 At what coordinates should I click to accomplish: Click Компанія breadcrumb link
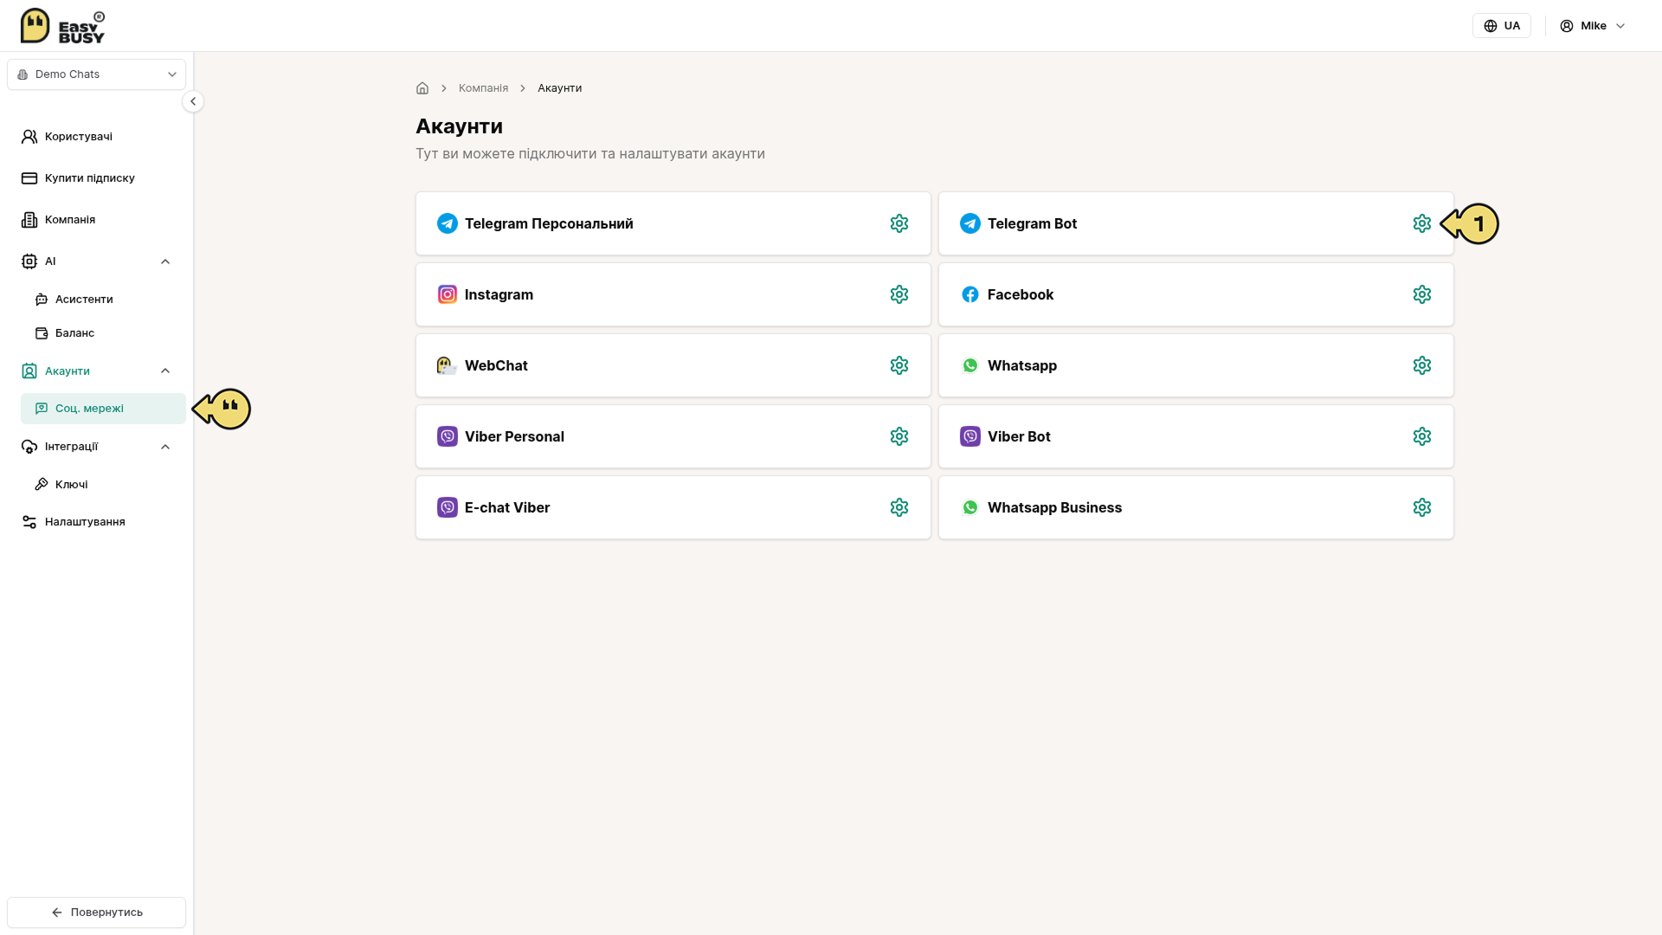pyautogui.click(x=483, y=88)
